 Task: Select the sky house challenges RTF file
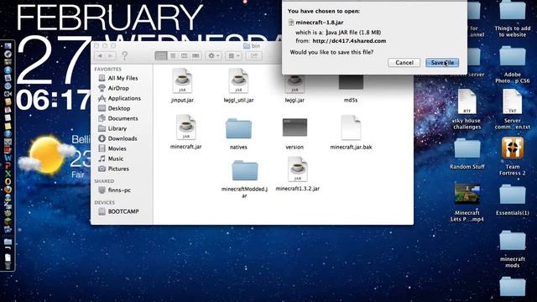click(x=467, y=102)
